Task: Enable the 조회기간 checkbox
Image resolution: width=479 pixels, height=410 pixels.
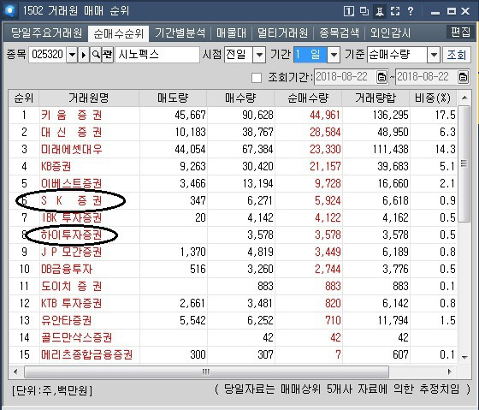Action: [x=257, y=78]
